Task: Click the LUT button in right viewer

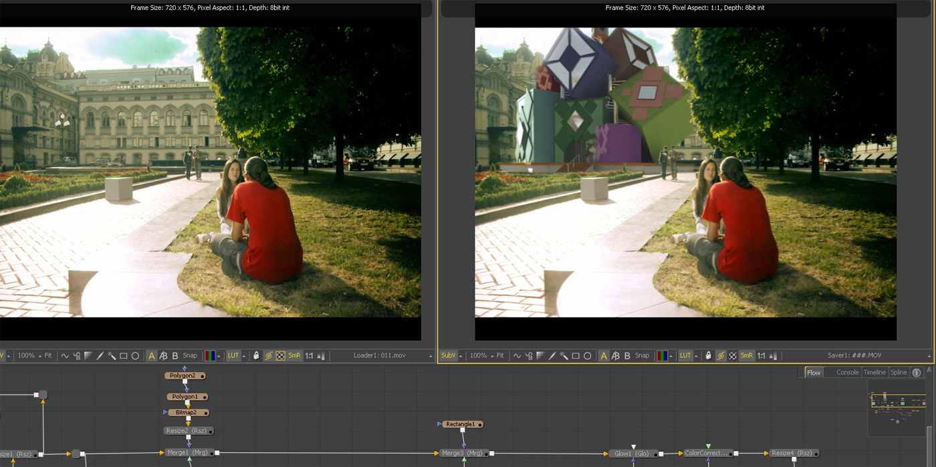Action: [x=685, y=356]
